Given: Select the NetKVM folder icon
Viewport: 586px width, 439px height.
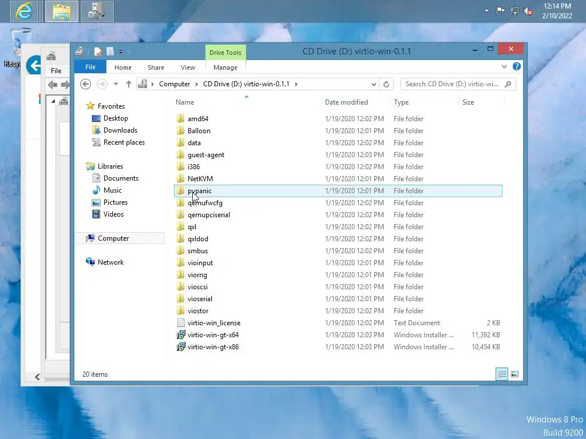Looking at the screenshot, I should pos(180,178).
